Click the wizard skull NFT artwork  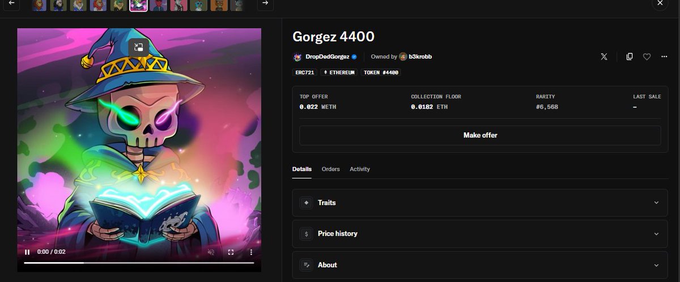click(x=139, y=150)
